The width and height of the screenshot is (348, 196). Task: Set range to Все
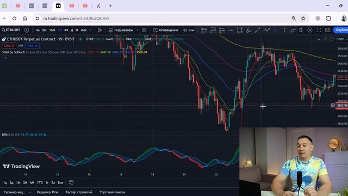pyautogui.click(x=60, y=183)
